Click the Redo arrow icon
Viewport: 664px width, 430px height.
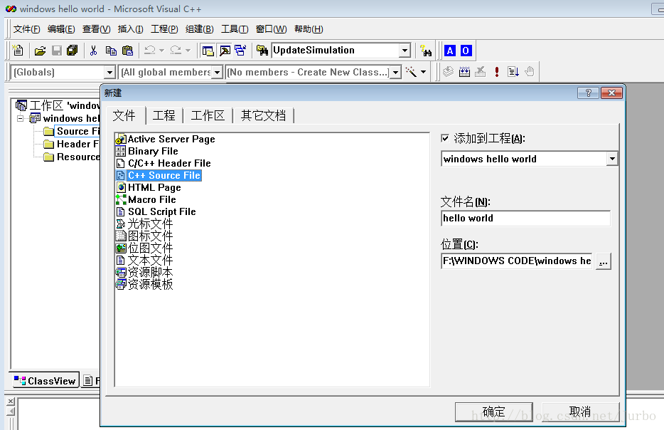(x=176, y=51)
